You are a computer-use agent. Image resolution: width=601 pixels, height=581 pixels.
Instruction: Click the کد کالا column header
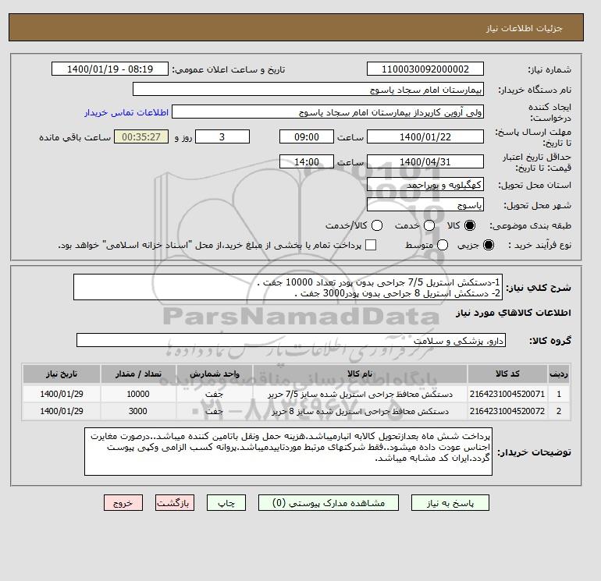507,374
